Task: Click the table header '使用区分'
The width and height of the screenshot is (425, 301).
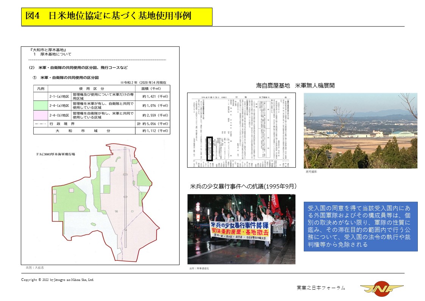Action: pos(92,89)
